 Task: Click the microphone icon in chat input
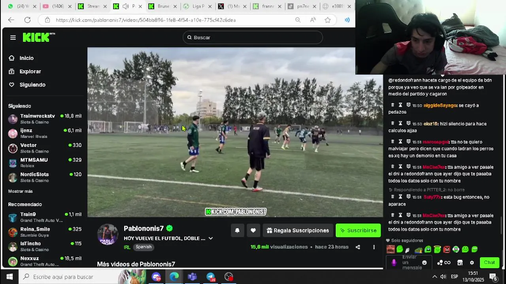394,262
